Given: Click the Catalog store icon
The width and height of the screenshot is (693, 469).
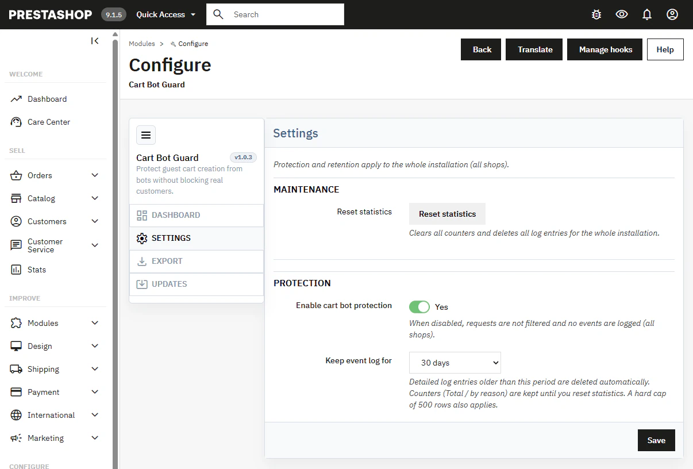Looking at the screenshot, I should click(16, 198).
